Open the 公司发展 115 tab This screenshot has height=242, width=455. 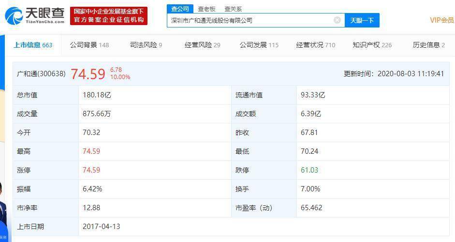tap(259, 45)
